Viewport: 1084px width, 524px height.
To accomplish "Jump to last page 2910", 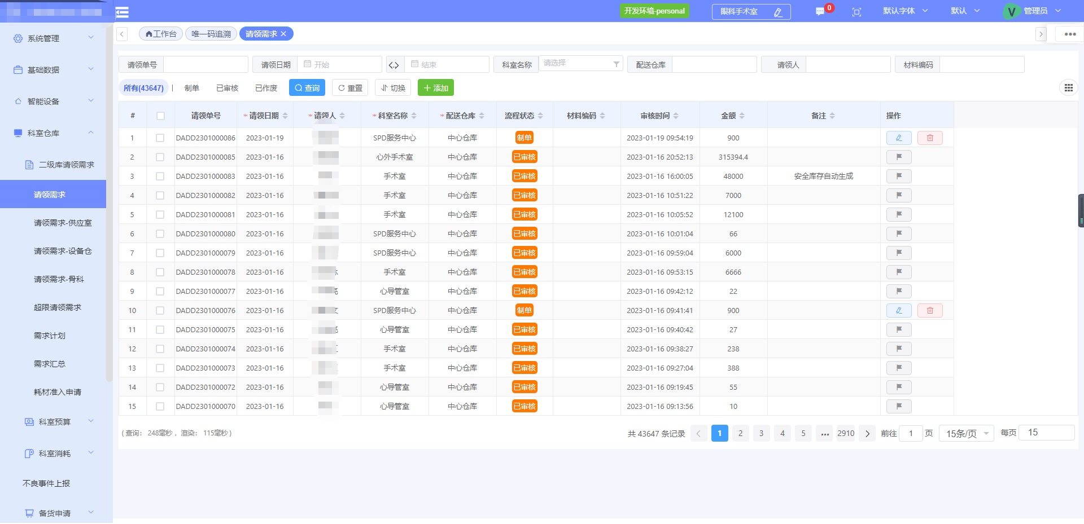I will pos(846,433).
